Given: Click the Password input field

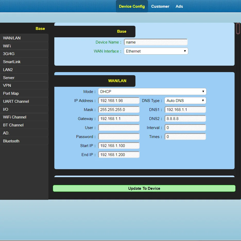Looking at the screenshot, I should pos(119,137).
